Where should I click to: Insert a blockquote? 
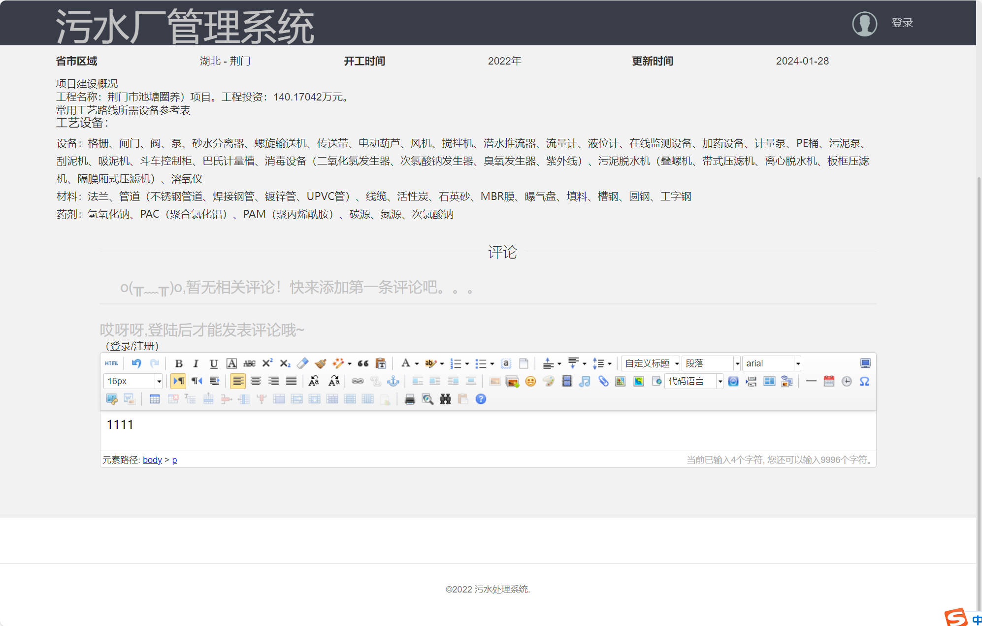click(363, 363)
